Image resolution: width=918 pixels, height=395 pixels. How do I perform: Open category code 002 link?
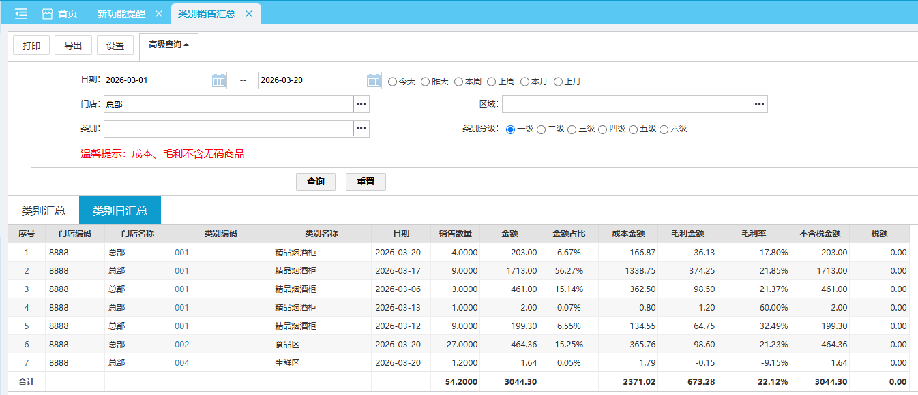click(x=181, y=345)
